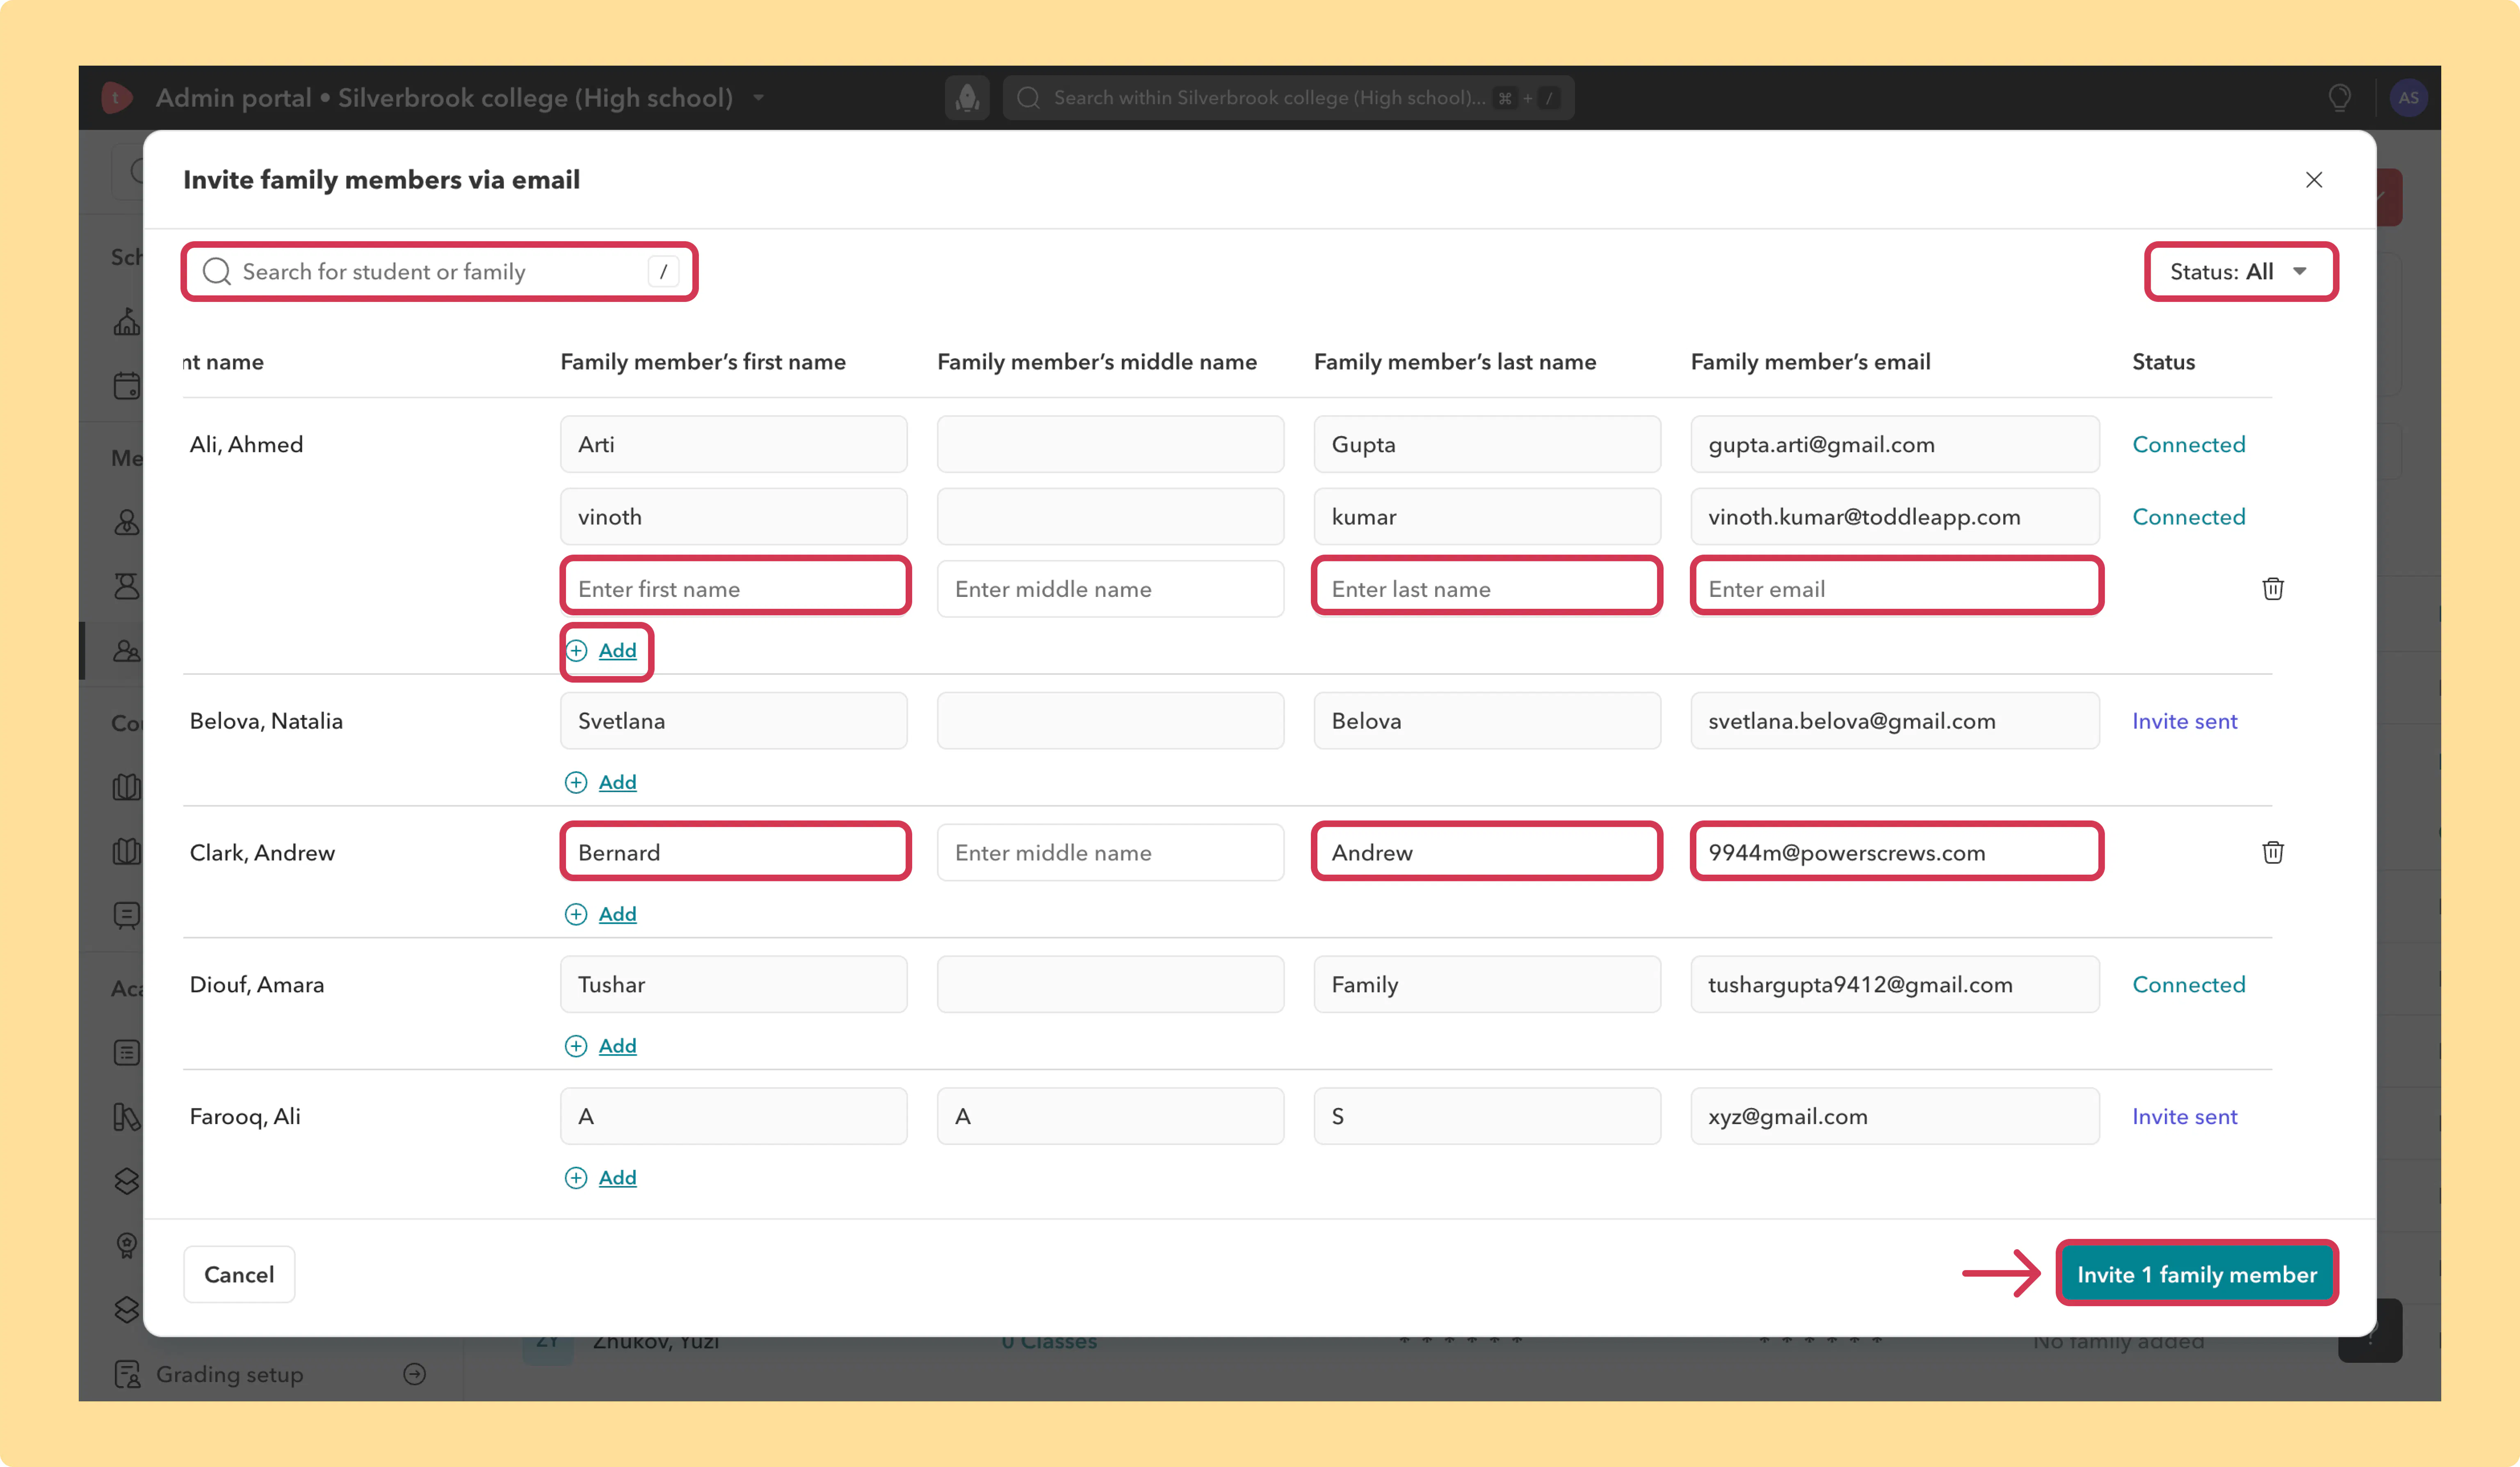Click the Invite sent status for Svetlana Belova
This screenshot has height=1467, width=2520.
(x=2184, y=721)
